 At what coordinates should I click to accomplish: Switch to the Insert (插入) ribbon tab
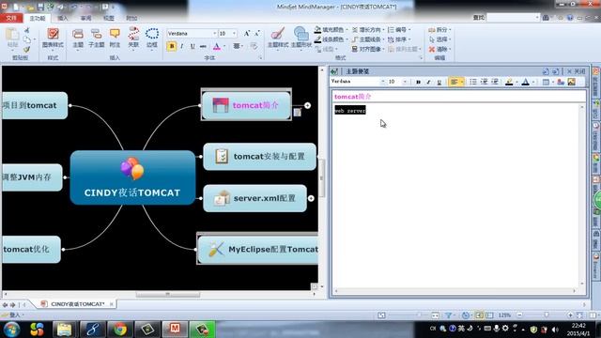click(63, 18)
